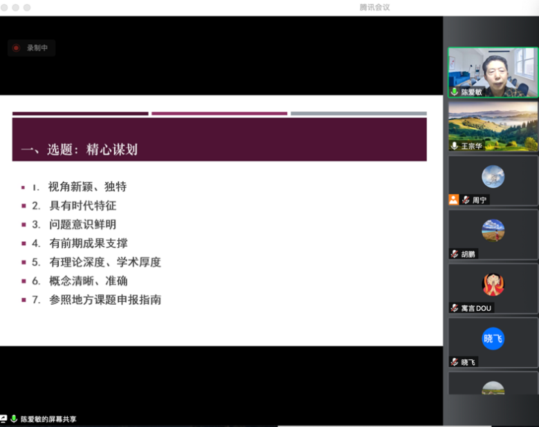
Task: Click the partially visible last participant tile
Action: point(493,385)
